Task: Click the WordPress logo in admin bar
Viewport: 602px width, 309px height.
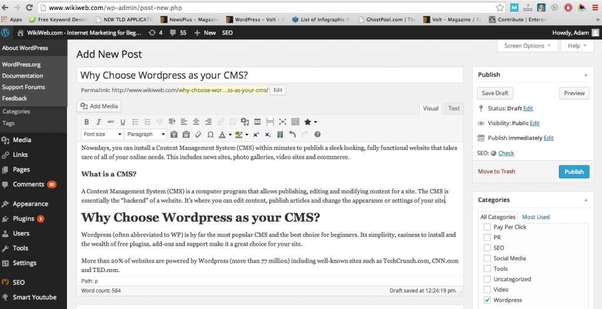Action: 5,33
